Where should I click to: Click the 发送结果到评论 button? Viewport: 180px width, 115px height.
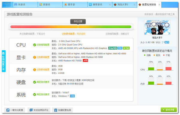tap(39, 110)
